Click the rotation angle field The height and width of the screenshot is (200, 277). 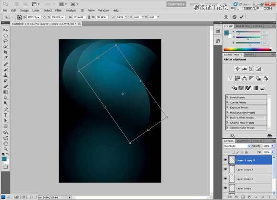pyautogui.click(x=120, y=17)
